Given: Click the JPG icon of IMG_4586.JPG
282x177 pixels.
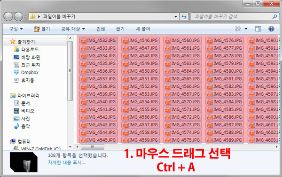Looking at the screenshot, I should (x=210, y=118).
